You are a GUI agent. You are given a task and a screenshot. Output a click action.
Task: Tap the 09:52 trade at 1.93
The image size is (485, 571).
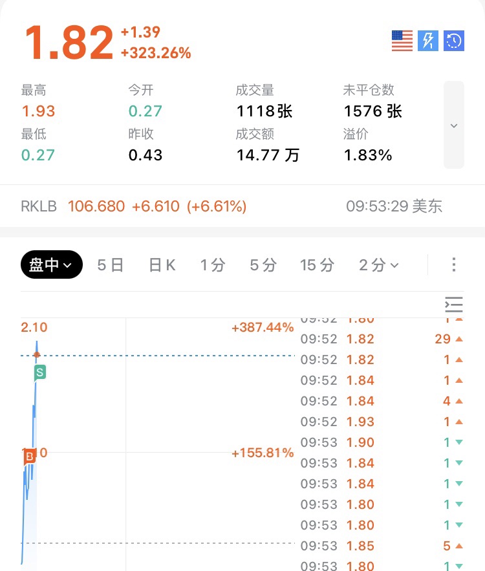(x=382, y=422)
